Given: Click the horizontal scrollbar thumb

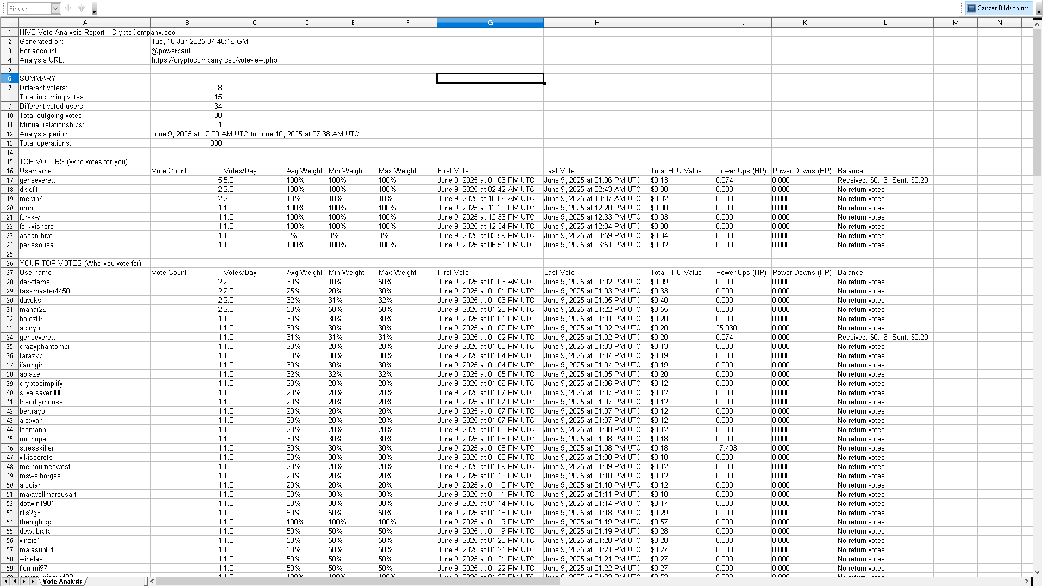Looking at the screenshot, I should pos(358,582).
